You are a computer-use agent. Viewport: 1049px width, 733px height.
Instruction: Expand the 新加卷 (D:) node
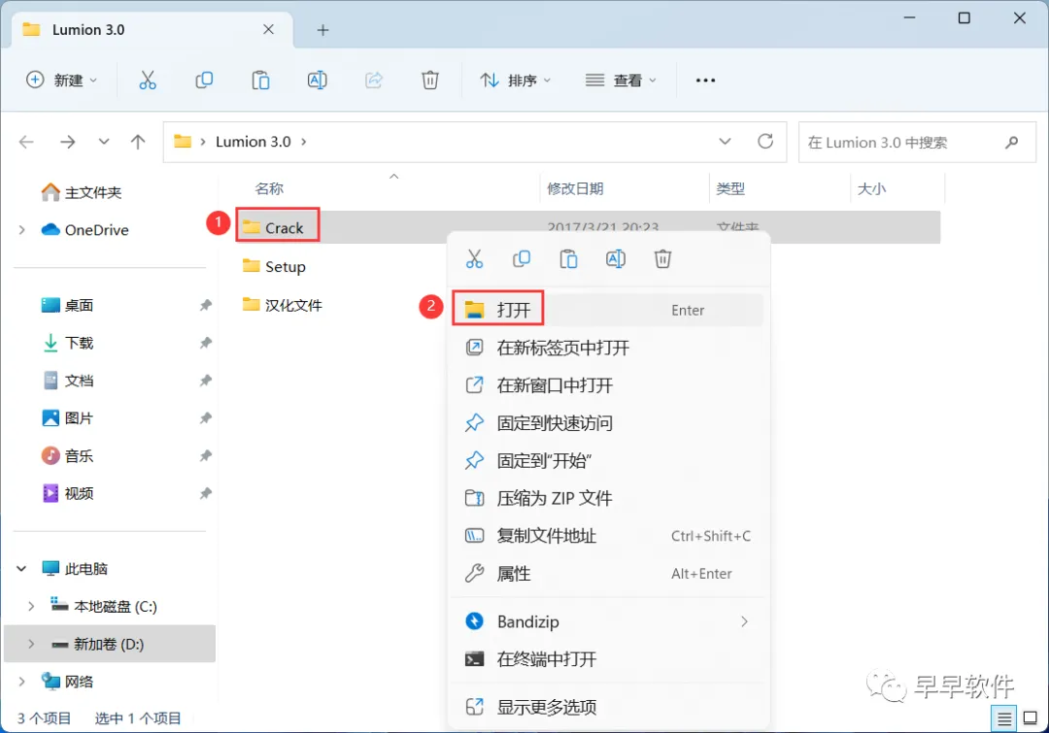(31, 644)
